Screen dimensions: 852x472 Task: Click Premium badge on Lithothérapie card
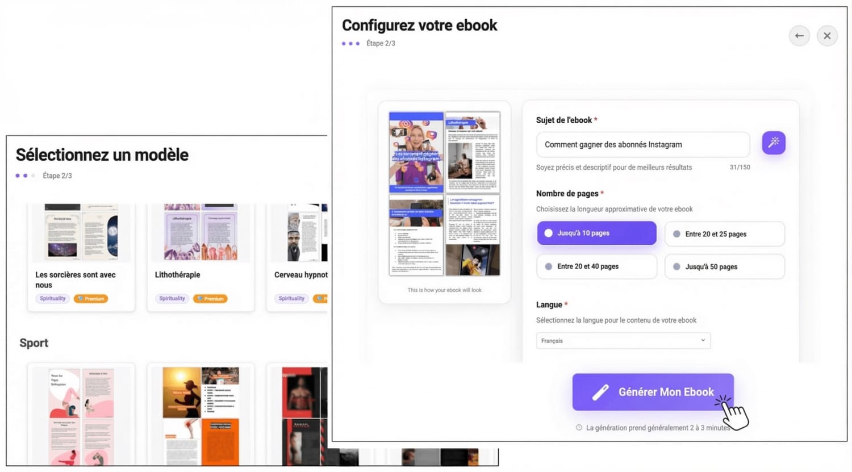[x=210, y=298]
